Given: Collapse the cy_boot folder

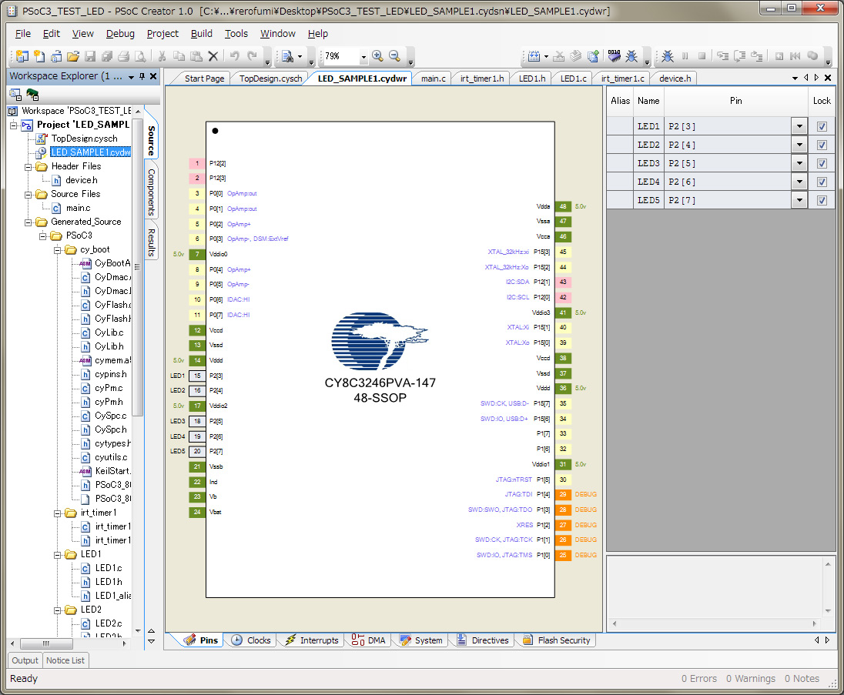Looking at the screenshot, I should tap(57, 250).
